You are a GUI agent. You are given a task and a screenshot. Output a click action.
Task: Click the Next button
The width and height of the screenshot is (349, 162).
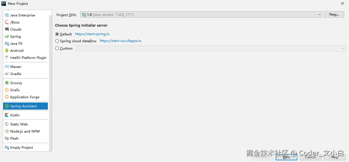[286, 157]
